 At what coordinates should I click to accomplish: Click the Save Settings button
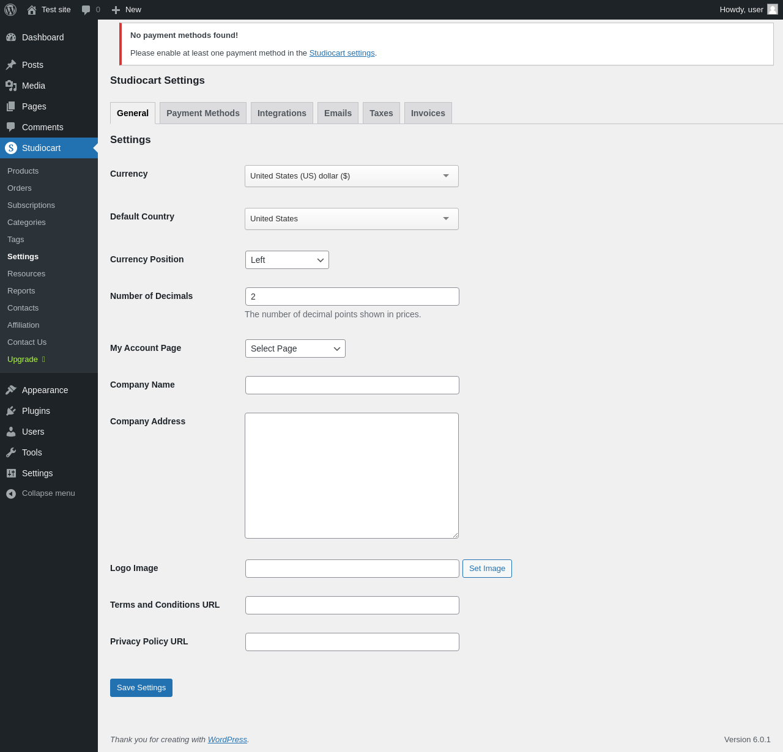click(141, 688)
